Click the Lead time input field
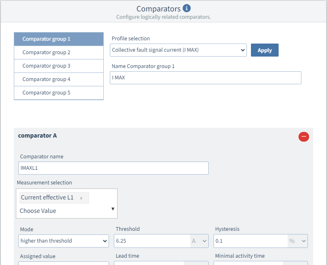The image size is (327, 265). tap(149, 263)
